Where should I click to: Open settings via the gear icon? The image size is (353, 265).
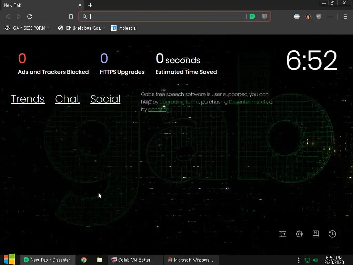click(299, 234)
